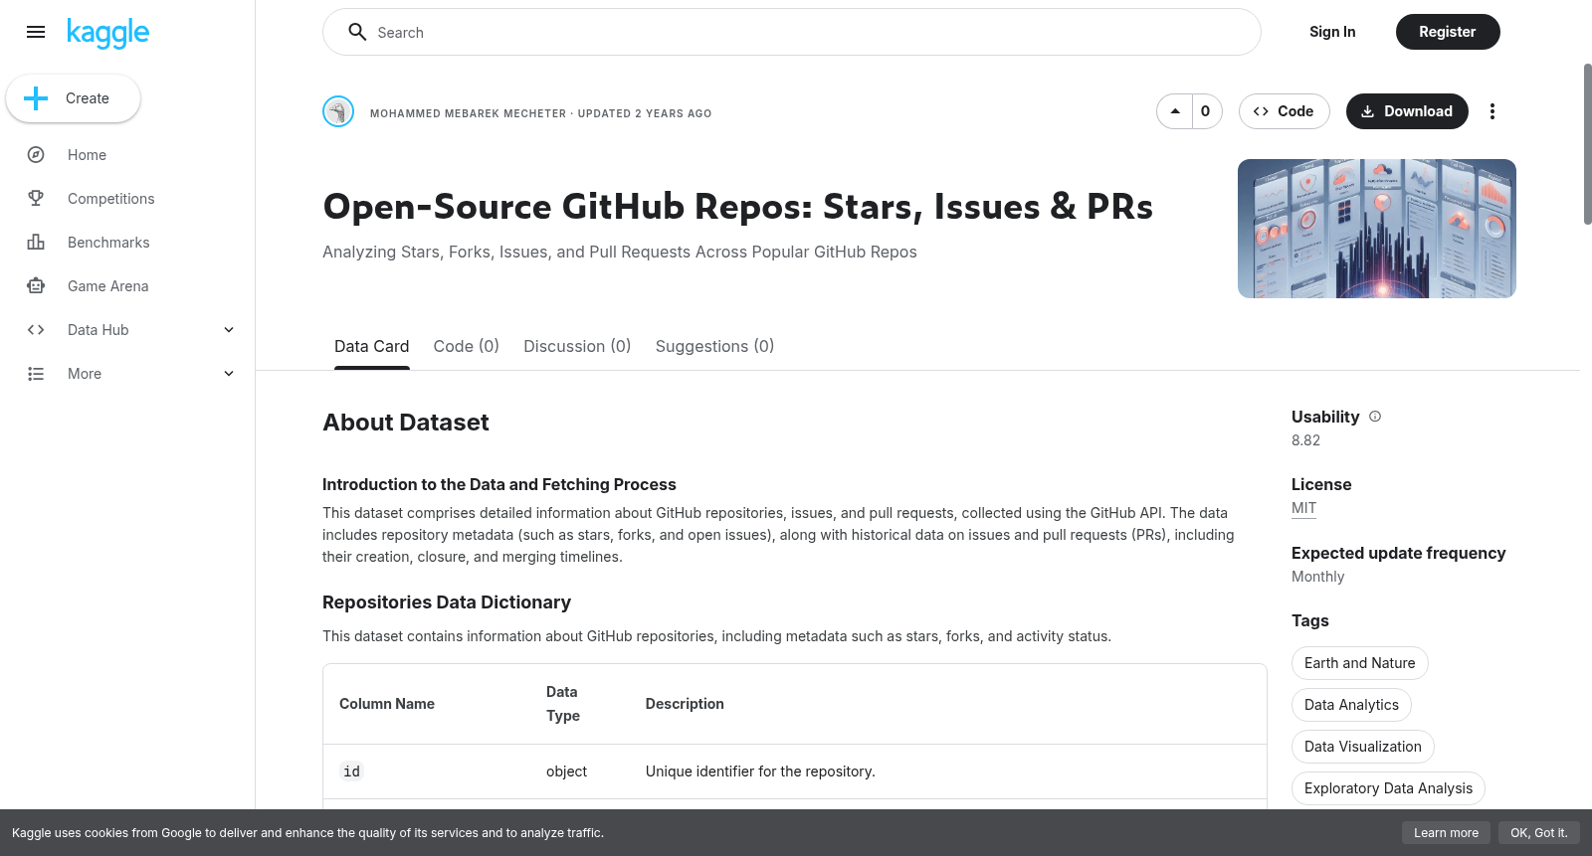The image size is (1592, 856).
Task: Open the Code (0) tab
Action: tap(466, 346)
